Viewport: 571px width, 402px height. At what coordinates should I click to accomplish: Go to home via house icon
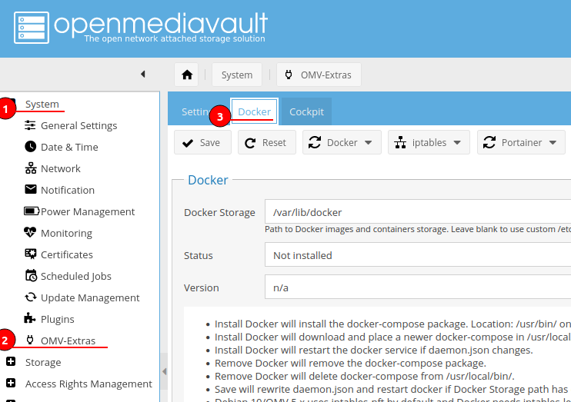tap(187, 75)
